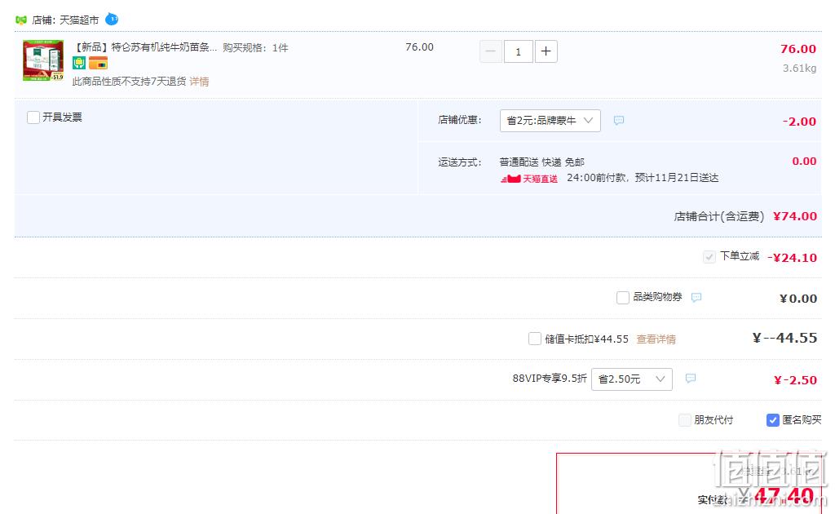Click the 88VIP专享9.5折 label
Screen dimensions: 835x514
pos(550,379)
